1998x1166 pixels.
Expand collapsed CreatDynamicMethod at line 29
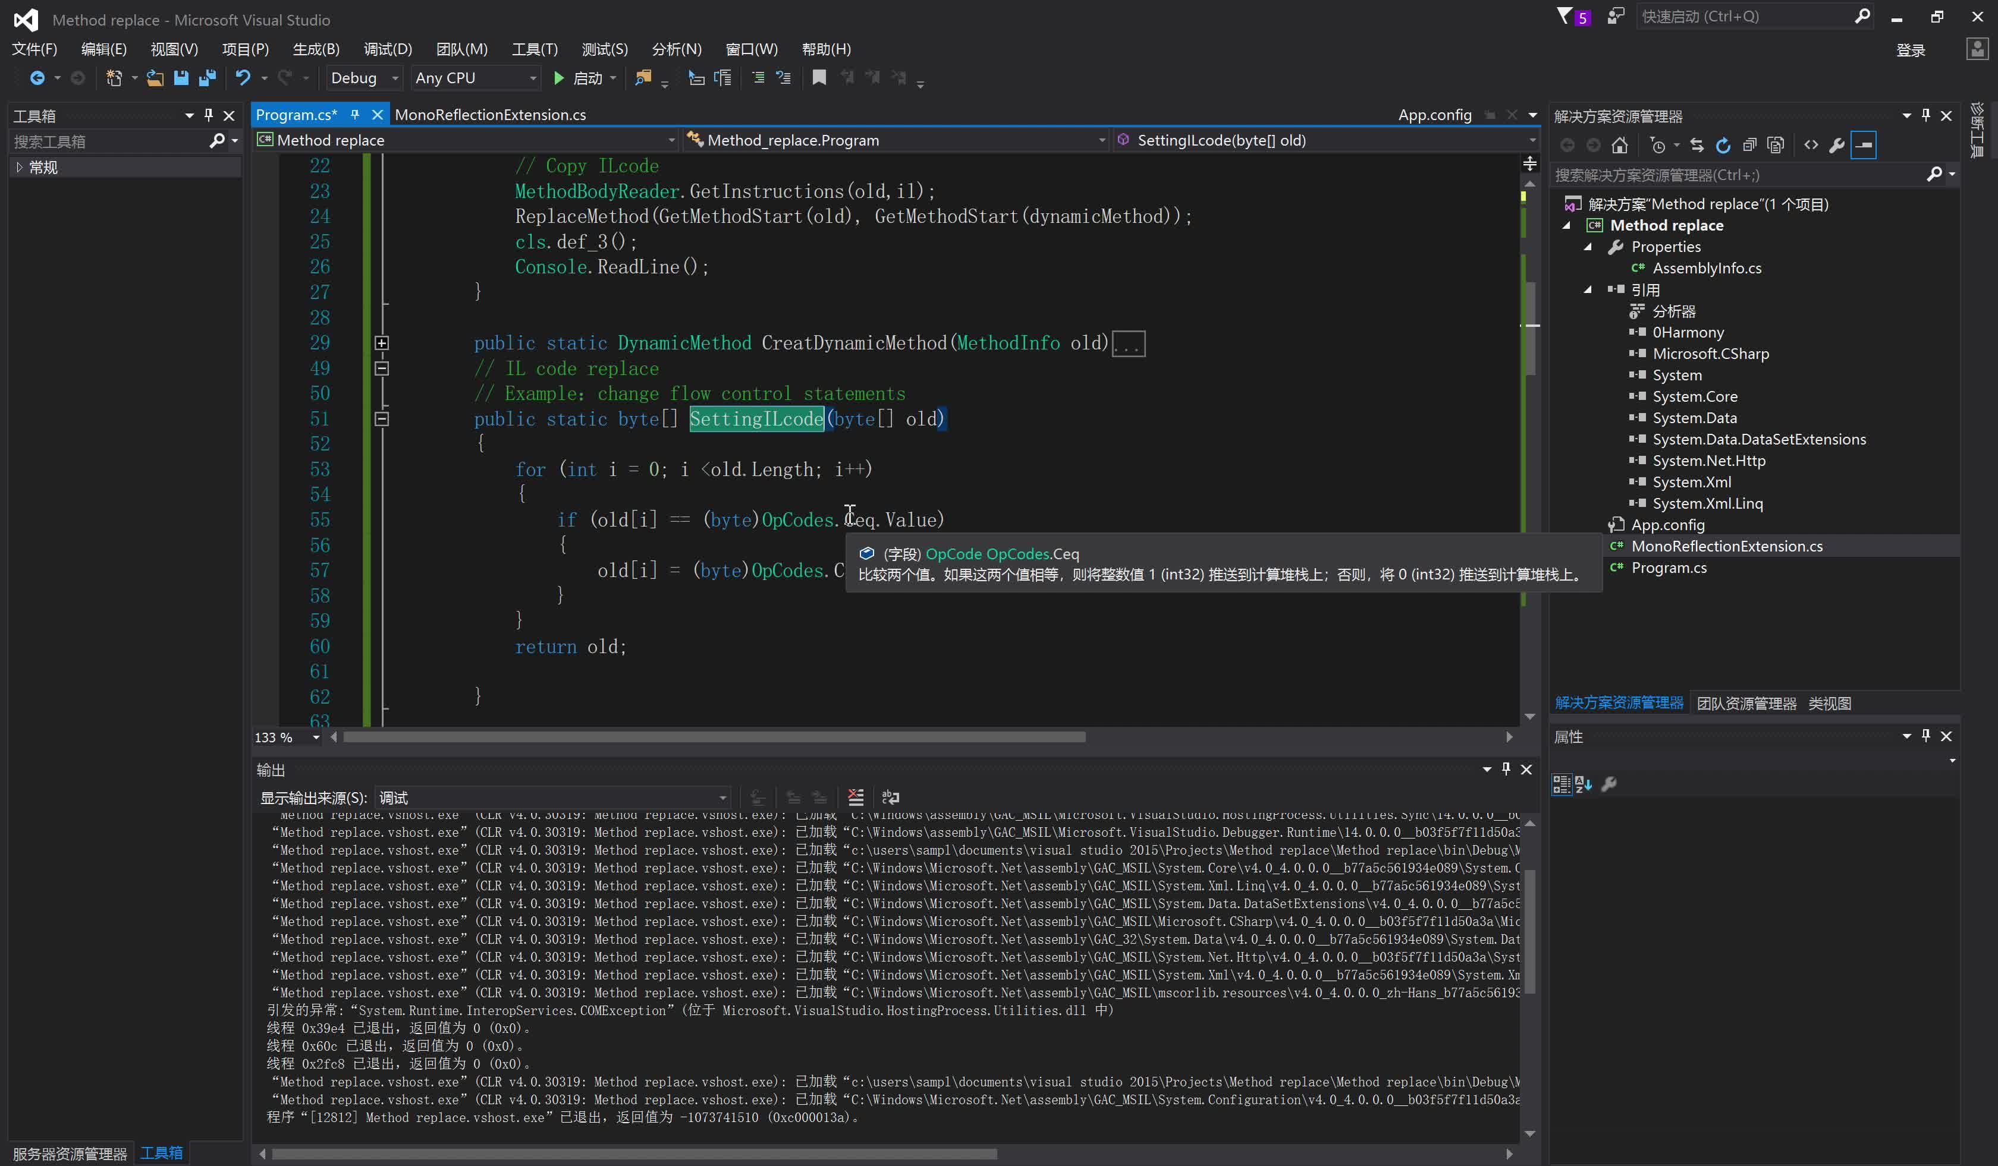click(x=381, y=343)
